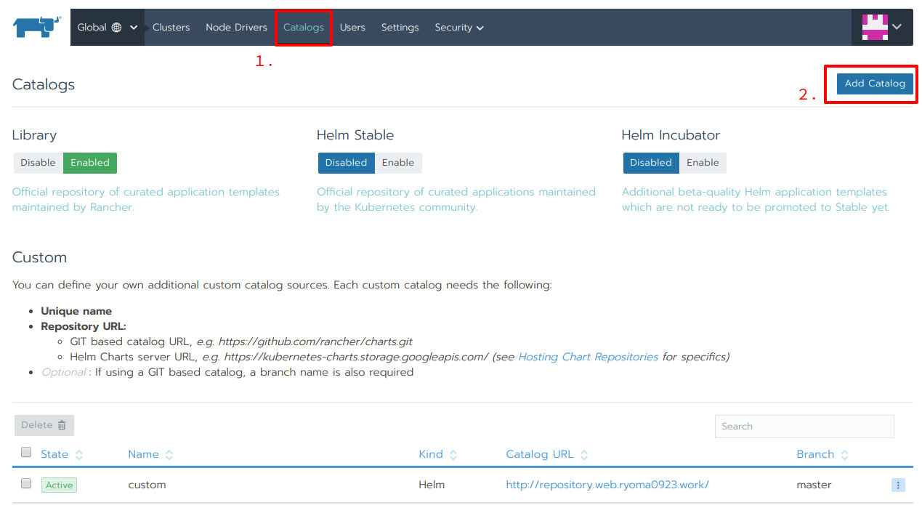
Task: Open Hosting Chart Repositories link
Action: (x=588, y=357)
